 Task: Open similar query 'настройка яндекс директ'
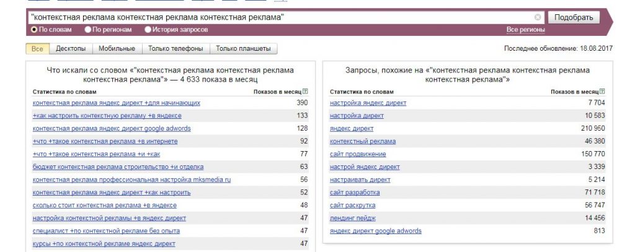[368, 103]
